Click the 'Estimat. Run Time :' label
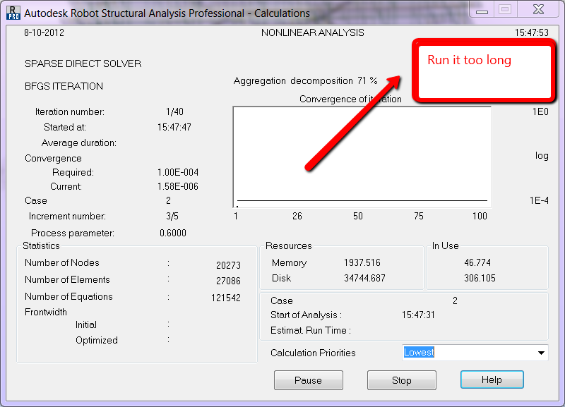 [x=311, y=330]
